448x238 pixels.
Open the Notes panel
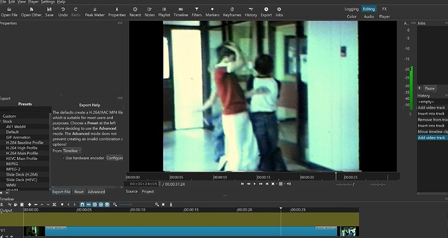pyautogui.click(x=149, y=12)
